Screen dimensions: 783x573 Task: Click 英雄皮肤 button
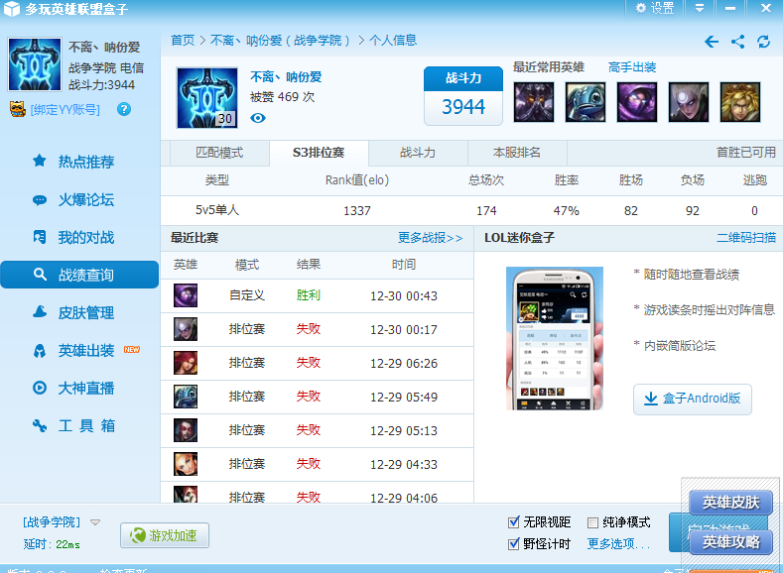[x=730, y=503]
